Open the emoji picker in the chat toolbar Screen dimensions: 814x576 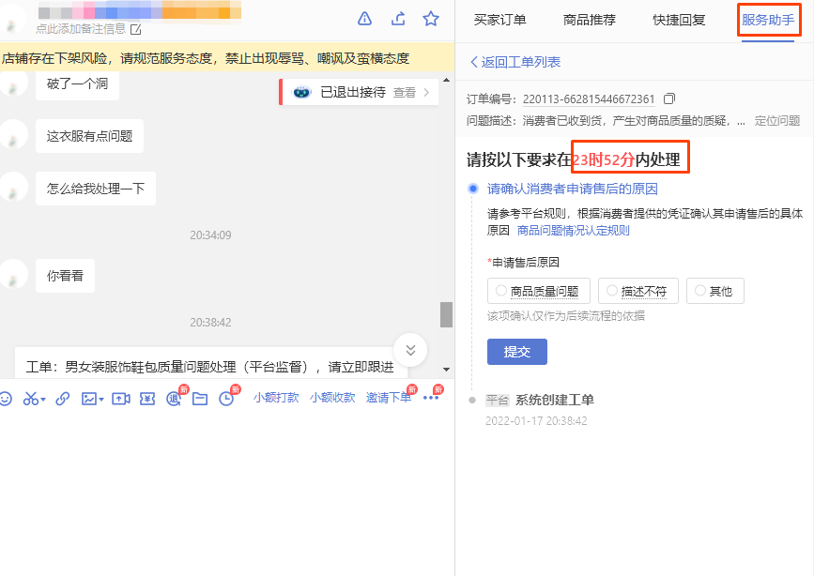point(8,398)
